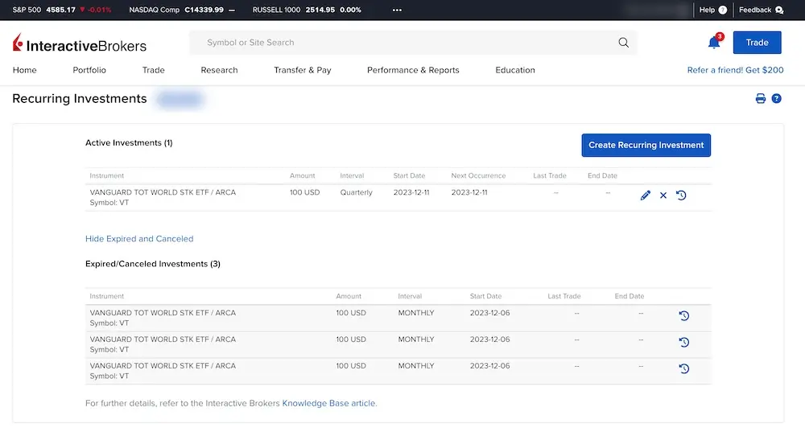Open the Performance & Reports menu
Screen dimensions: 805x432
click(x=413, y=70)
